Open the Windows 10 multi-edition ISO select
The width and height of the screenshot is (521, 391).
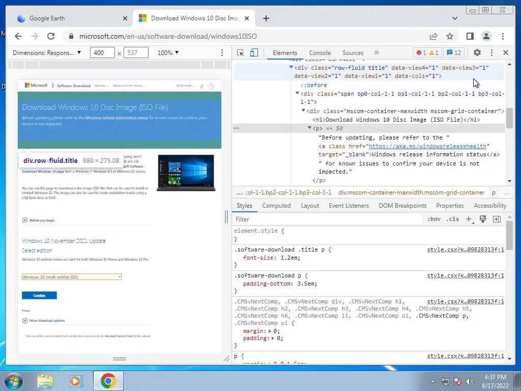(71, 276)
